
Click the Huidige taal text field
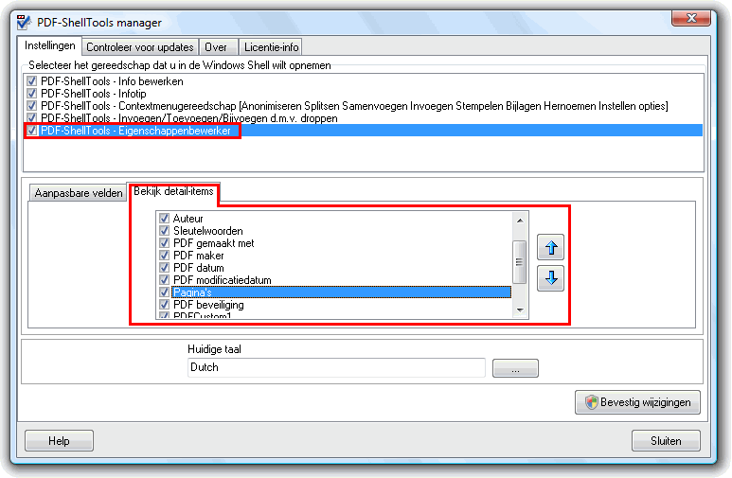point(336,367)
